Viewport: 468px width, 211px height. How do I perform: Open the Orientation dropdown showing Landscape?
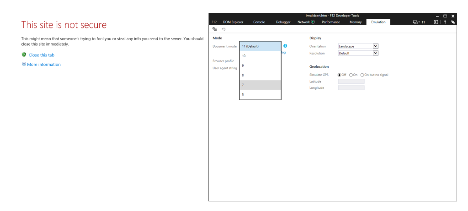tap(358, 46)
